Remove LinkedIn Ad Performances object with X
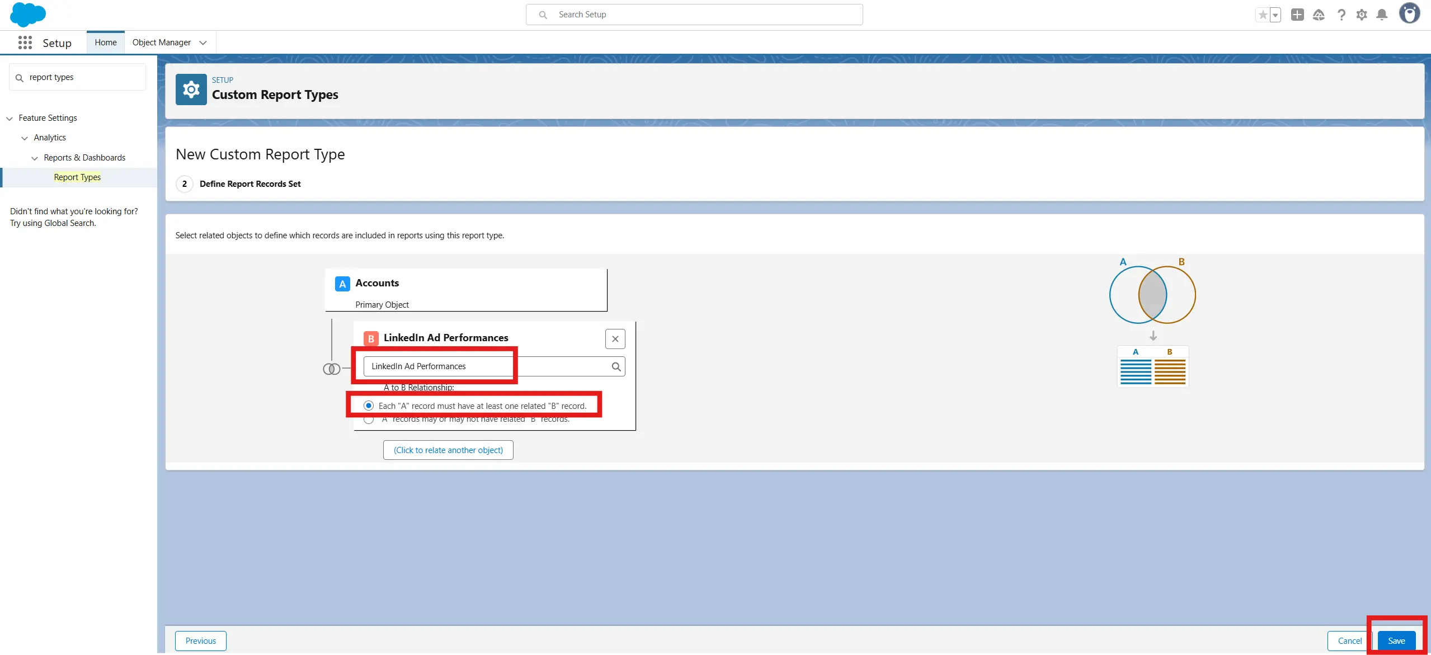Viewport: 1431px width, 655px height. [x=615, y=339]
